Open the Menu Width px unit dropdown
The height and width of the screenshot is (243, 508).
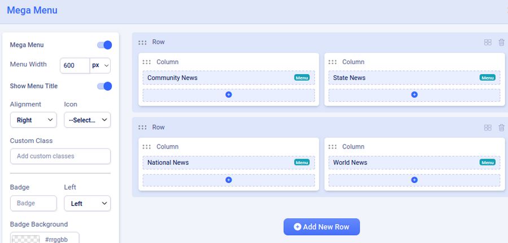click(x=100, y=65)
